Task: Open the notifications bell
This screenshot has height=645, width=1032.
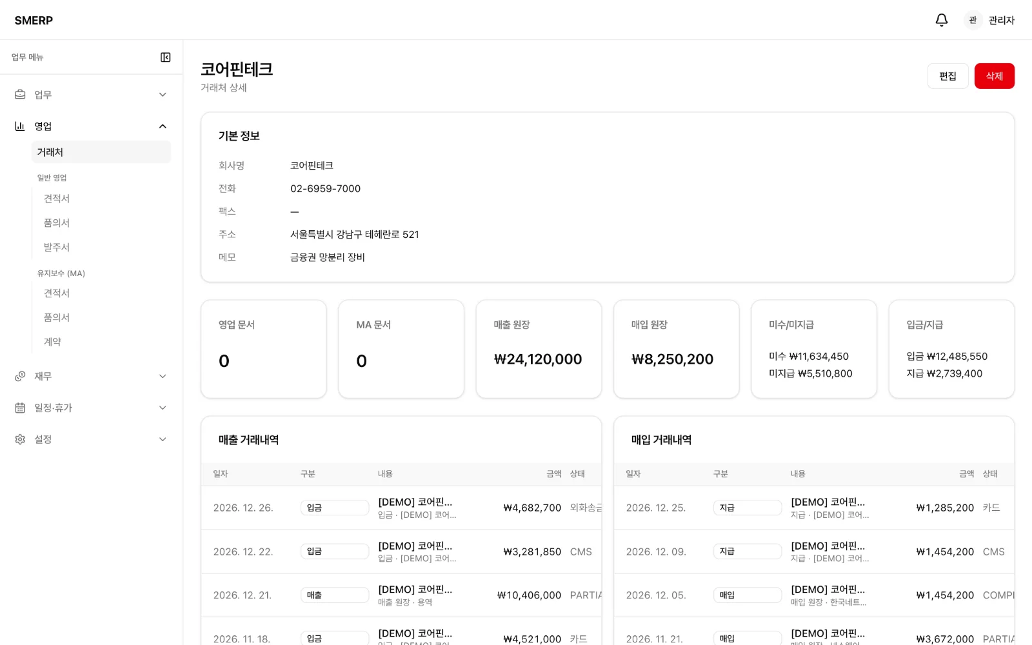Action: 941,20
